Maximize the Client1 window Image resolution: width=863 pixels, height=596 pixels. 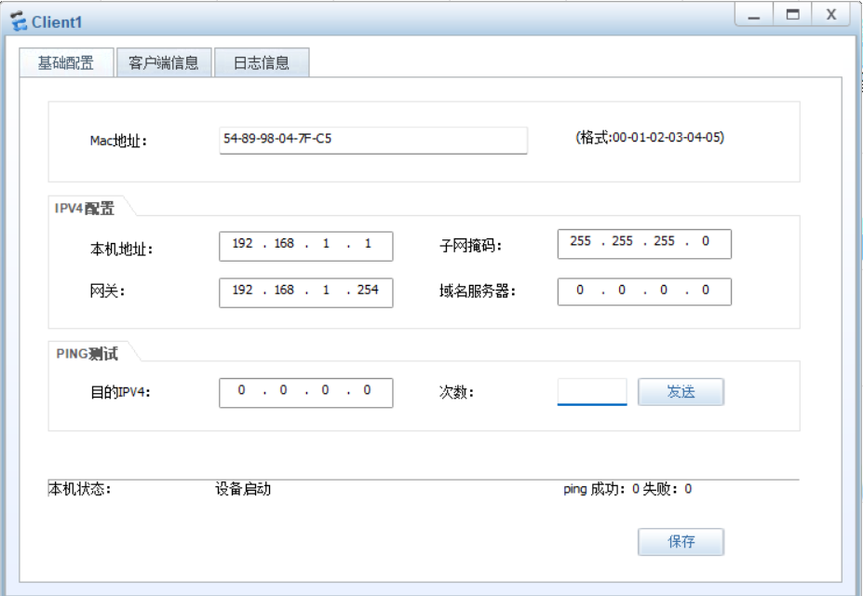pyautogui.click(x=792, y=15)
